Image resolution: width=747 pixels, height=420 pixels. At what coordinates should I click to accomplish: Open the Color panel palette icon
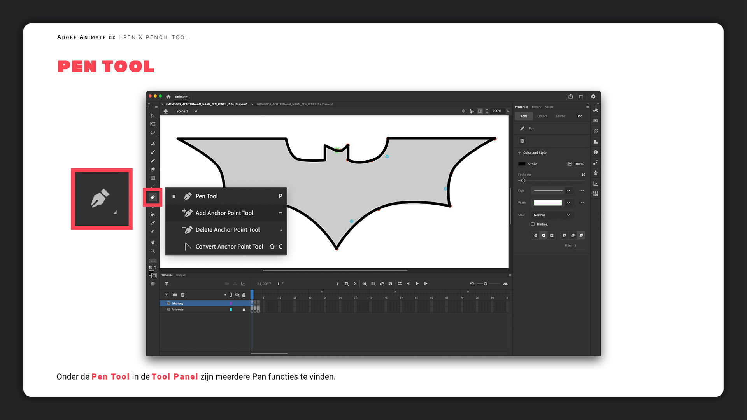point(596,111)
